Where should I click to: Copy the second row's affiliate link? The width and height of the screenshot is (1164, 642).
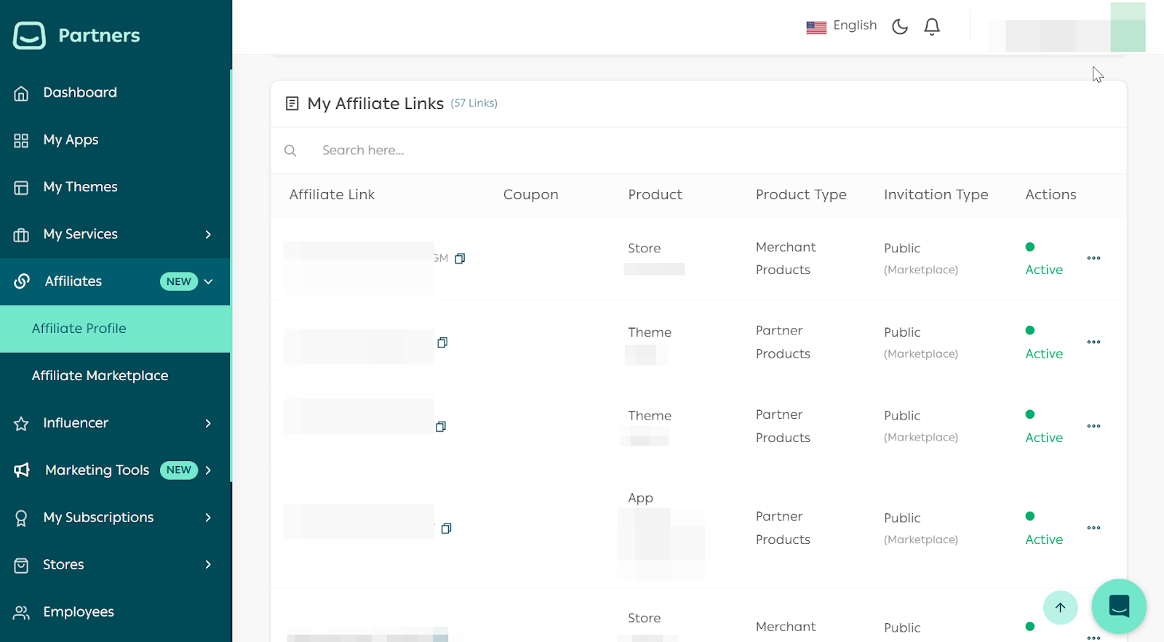pyautogui.click(x=442, y=342)
